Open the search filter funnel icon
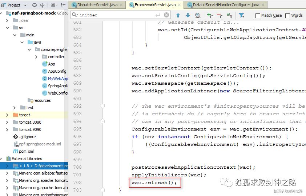 (x=241, y=15)
